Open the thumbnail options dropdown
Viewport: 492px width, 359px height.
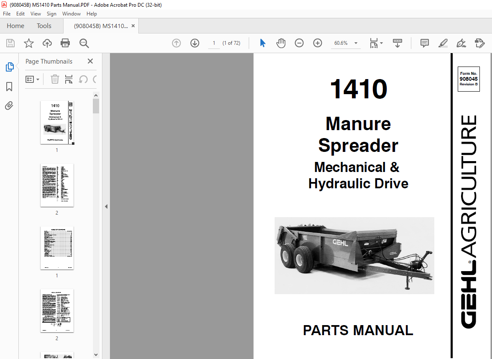point(32,79)
